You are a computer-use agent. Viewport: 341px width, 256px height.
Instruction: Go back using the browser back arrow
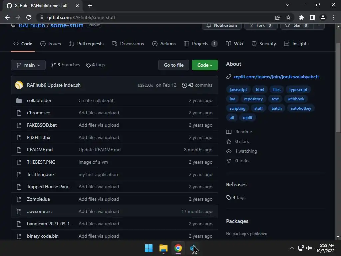[x=7, y=17]
